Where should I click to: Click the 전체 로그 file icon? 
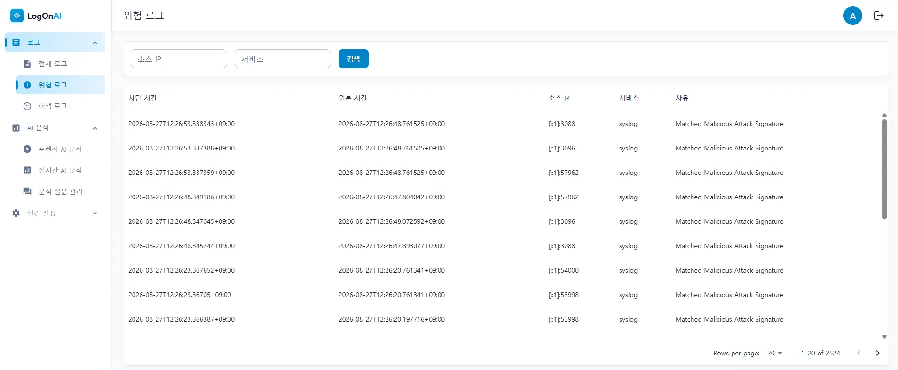coord(27,64)
